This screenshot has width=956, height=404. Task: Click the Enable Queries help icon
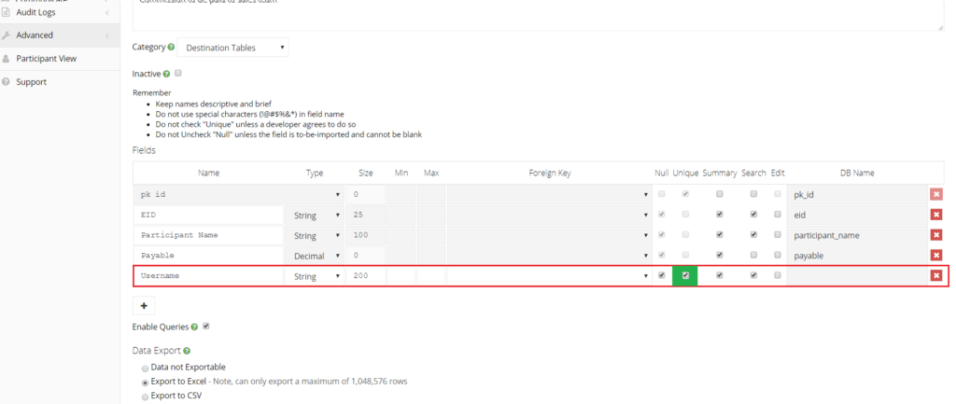coord(194,327)
